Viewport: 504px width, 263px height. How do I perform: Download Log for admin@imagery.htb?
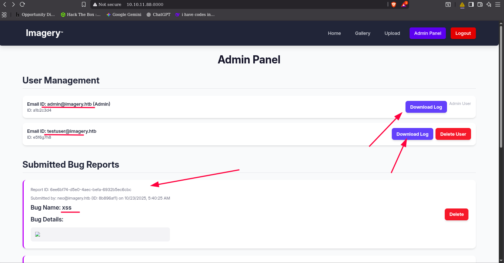(426, 107)
